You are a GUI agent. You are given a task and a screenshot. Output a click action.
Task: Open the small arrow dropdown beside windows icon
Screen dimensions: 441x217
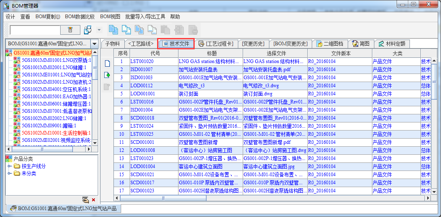[99, 30]
